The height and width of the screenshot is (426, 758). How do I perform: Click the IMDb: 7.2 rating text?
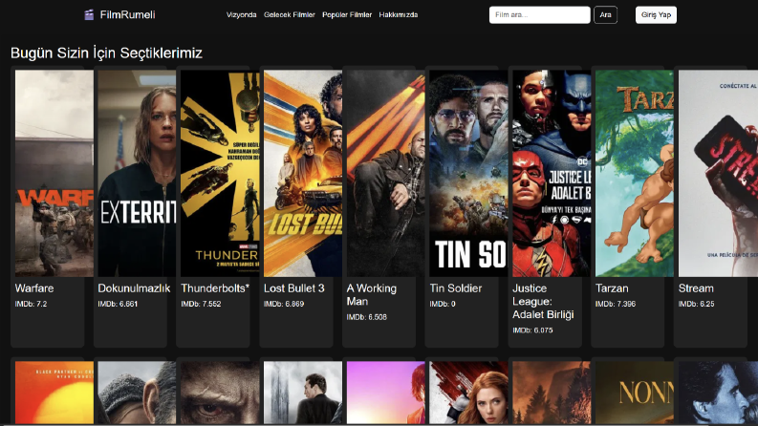pyautogui.click(x=31, y=304)
